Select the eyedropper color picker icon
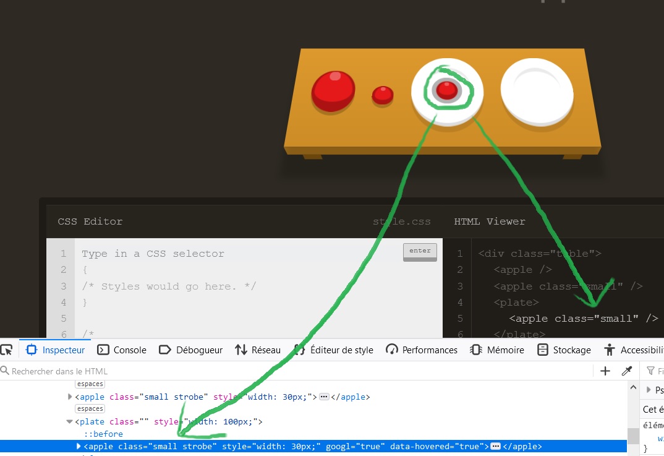This screenshot has height=456, width=664. click(x=626, y=371)
